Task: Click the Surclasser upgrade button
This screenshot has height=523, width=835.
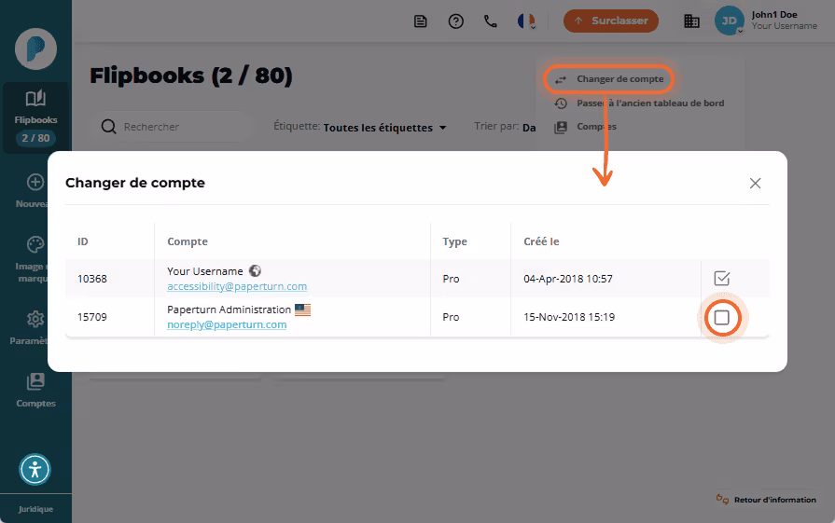Action: click(x=611, y=21)
